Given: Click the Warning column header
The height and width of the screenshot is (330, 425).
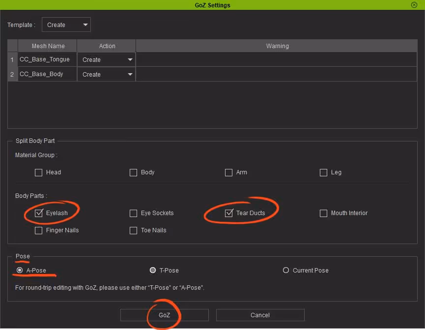Looking at the screenshot, I should [x=277, y=46].
